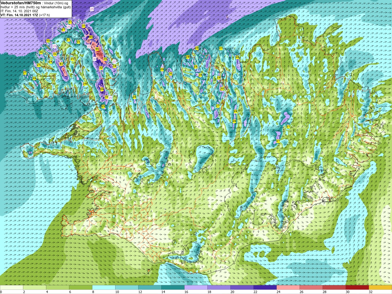Click the light purple 16–18 m/s legend swatch

coord(196,288)
